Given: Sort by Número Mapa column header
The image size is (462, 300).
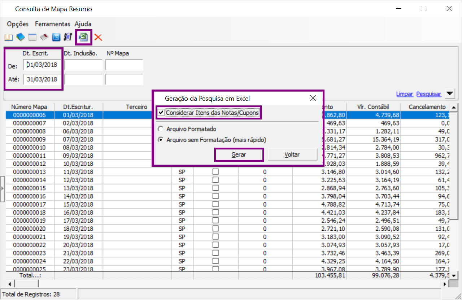Looking at the screenshot, I should click(x=29, y=107).
